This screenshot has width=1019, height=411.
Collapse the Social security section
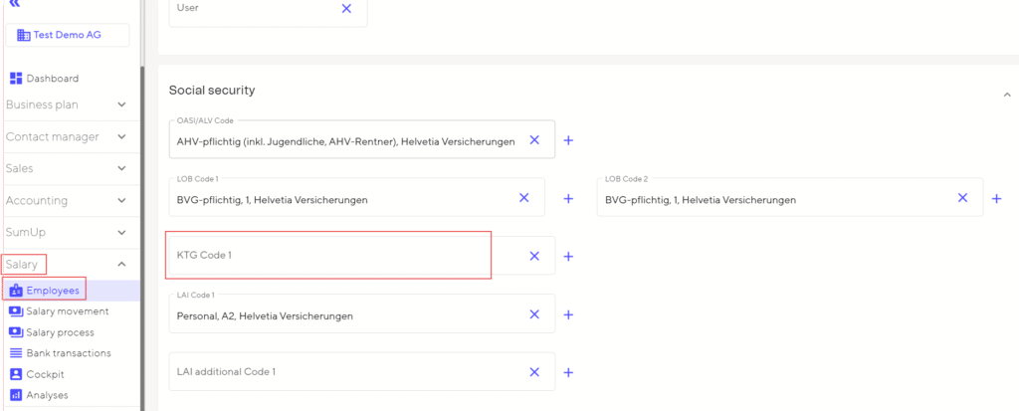click(x=1005, y=94)
